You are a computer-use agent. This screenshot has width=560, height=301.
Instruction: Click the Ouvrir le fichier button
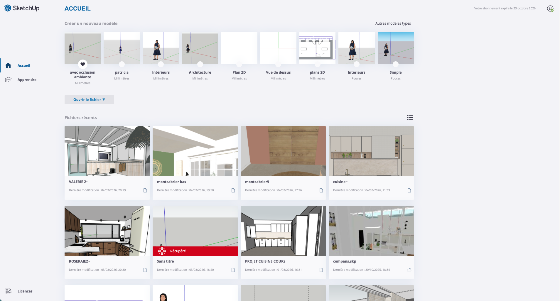87,100
